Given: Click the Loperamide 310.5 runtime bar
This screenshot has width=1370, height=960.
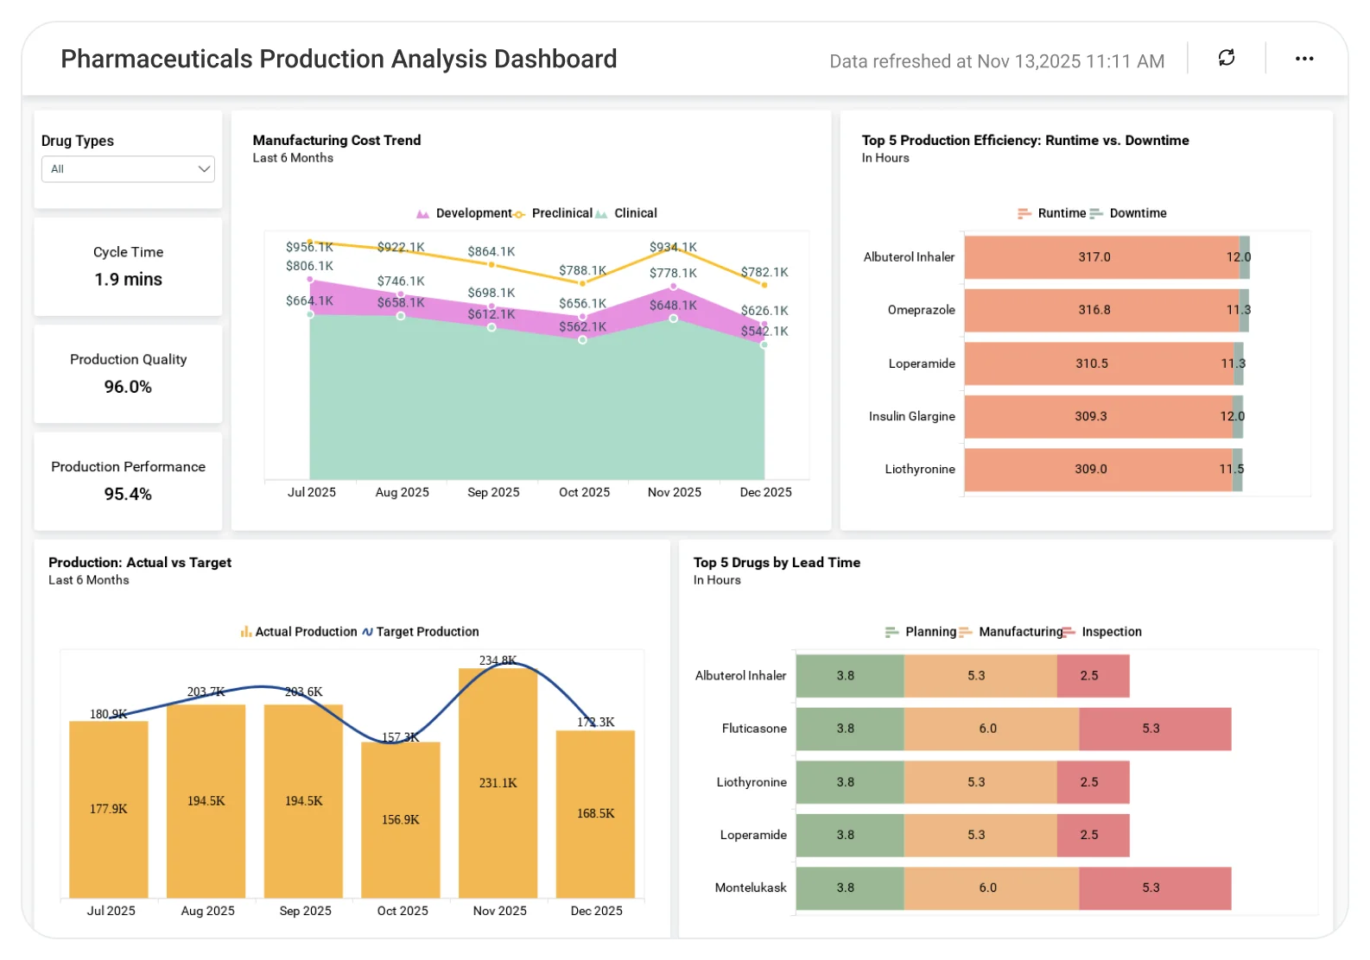Looking at the screenshot, I should click(x=1099, y=363).
